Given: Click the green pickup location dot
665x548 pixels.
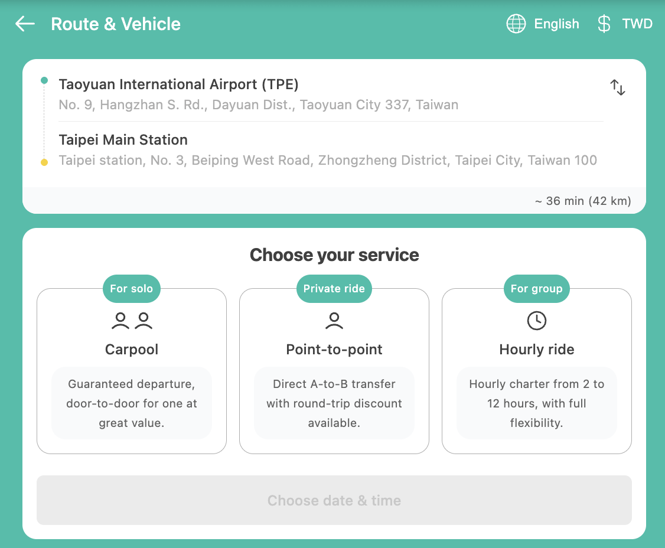Looking at the screenshot, I should point(44,80).
